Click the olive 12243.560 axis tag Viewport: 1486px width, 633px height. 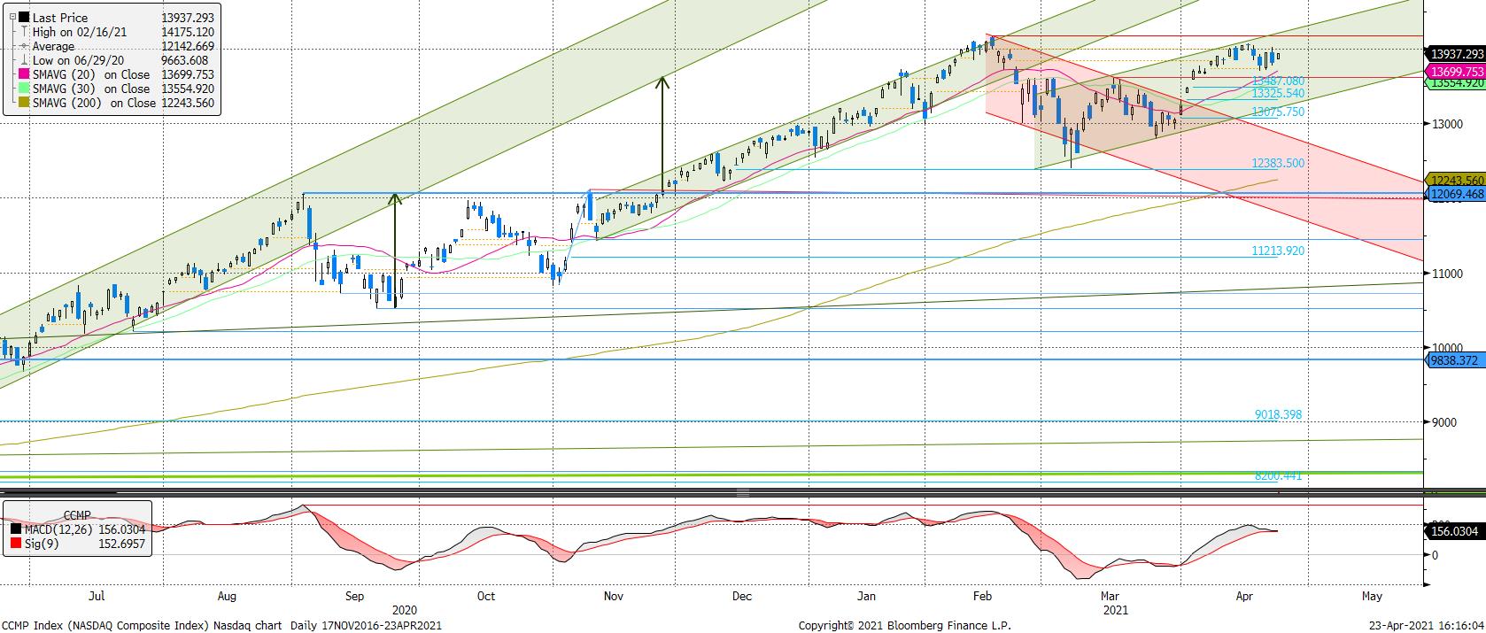pyautogui.click(x=1456, y=180)
